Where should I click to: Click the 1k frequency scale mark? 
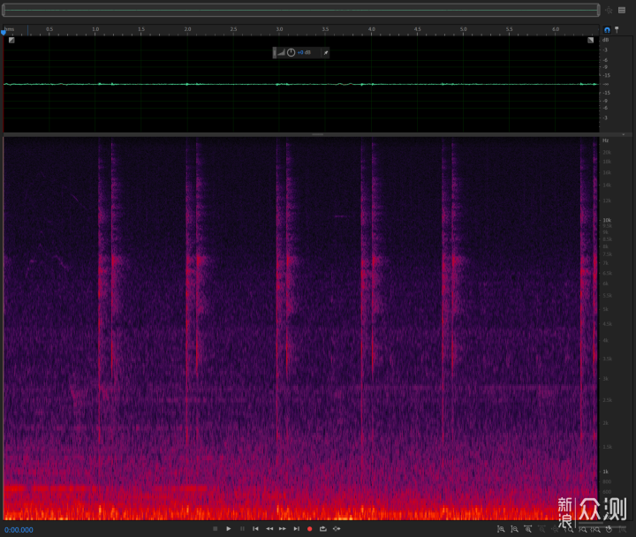[x=606, y=472]
